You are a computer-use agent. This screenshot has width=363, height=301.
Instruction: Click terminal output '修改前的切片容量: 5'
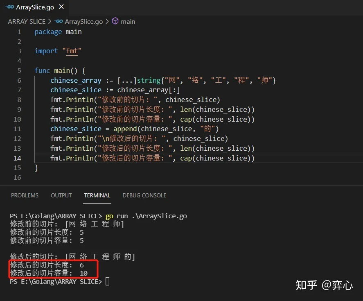pos(47,240)
